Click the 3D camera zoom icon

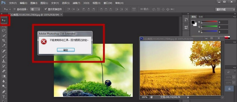[173, 9]
